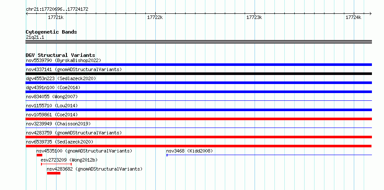Open dgv4553n223 (Sedlazeck2020) variant label
The height and width of the screenshot is (190, 384).
(x=61, y=78)
